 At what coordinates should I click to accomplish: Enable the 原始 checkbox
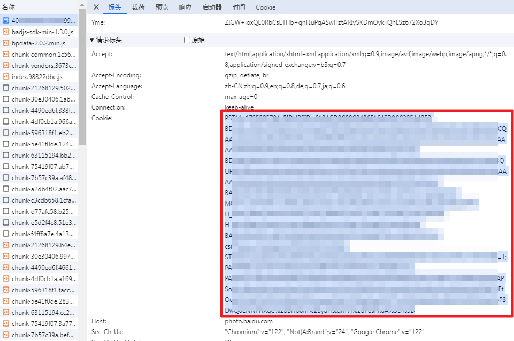(x=187, y=40)
